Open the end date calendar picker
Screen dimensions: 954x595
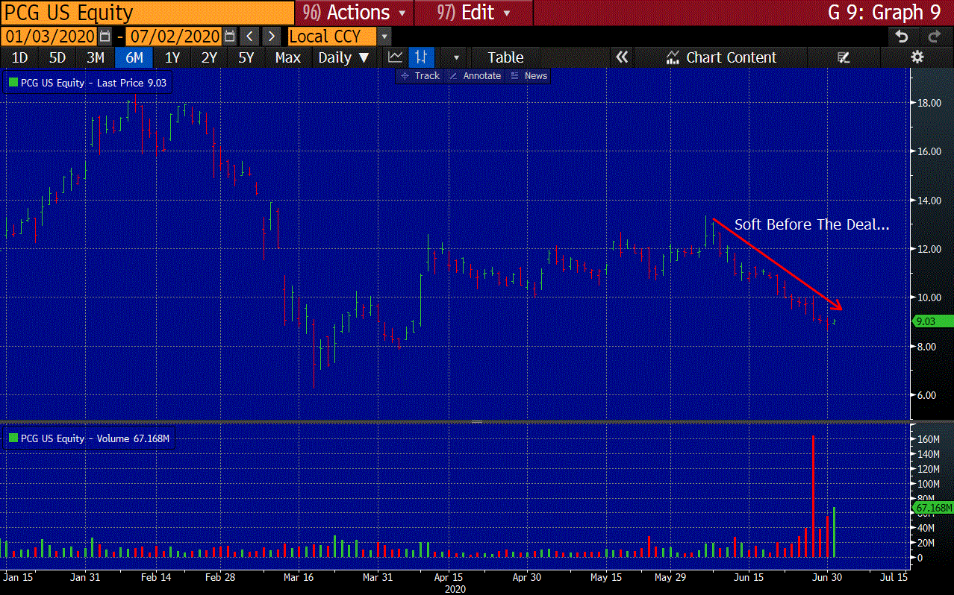[230, 37]
